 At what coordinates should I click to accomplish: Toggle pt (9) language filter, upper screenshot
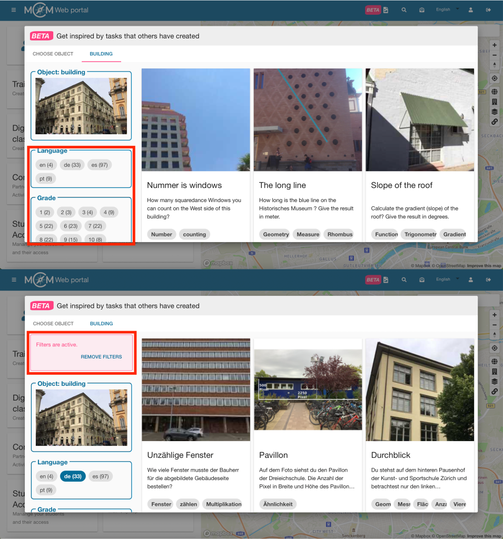pyautogui.click(x=46, y=178)
